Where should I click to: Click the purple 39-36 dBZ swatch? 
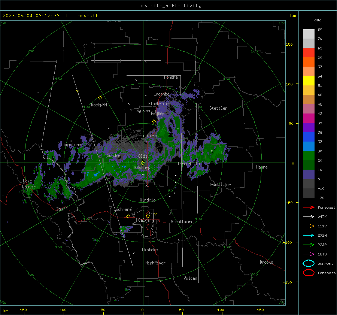[x=309, y=127]
